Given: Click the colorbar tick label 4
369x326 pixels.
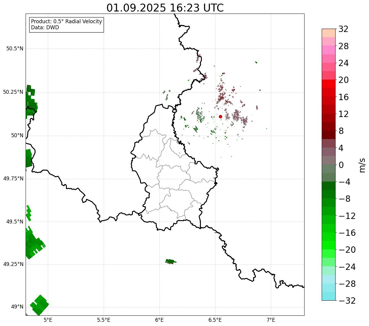Looking at the screenshot, I should pyautogui.click(x=341, y=148).
